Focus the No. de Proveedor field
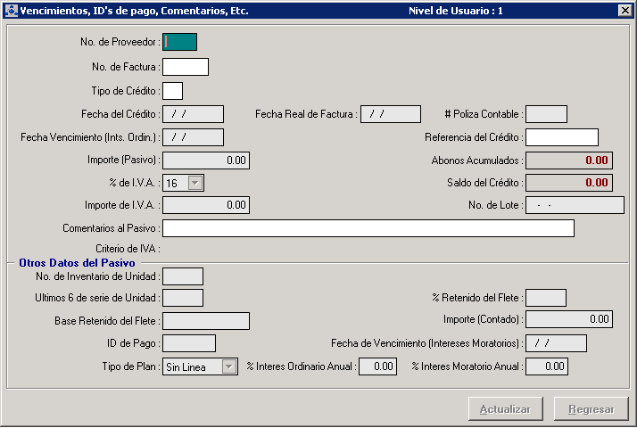 [179, 42]
